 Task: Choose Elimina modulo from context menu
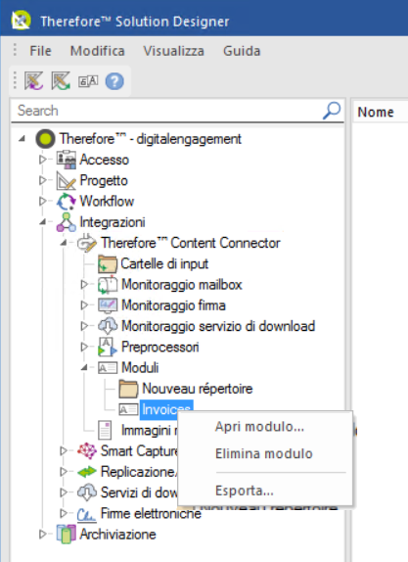[264, 453]
